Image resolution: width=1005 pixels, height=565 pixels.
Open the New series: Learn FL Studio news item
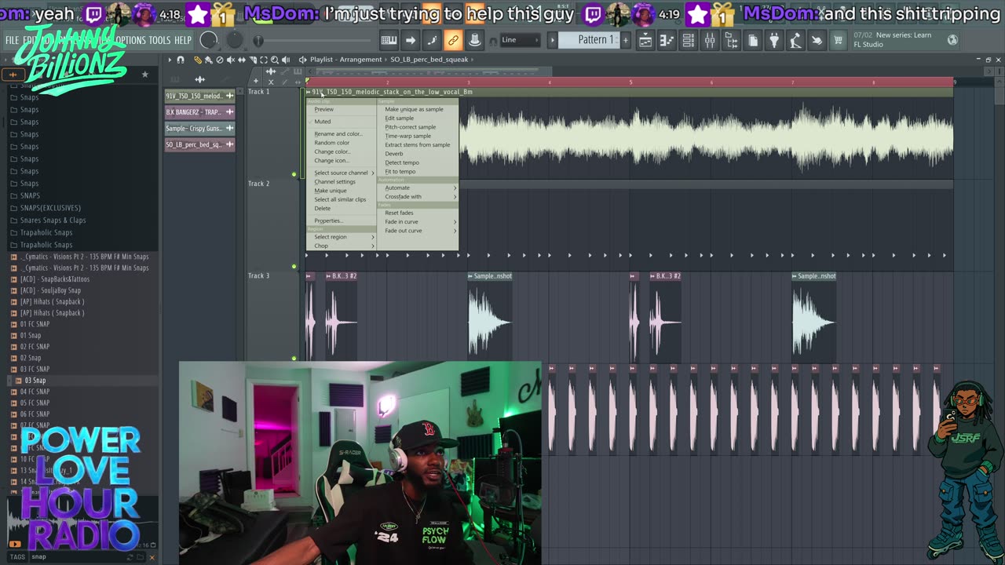(897, 40)
